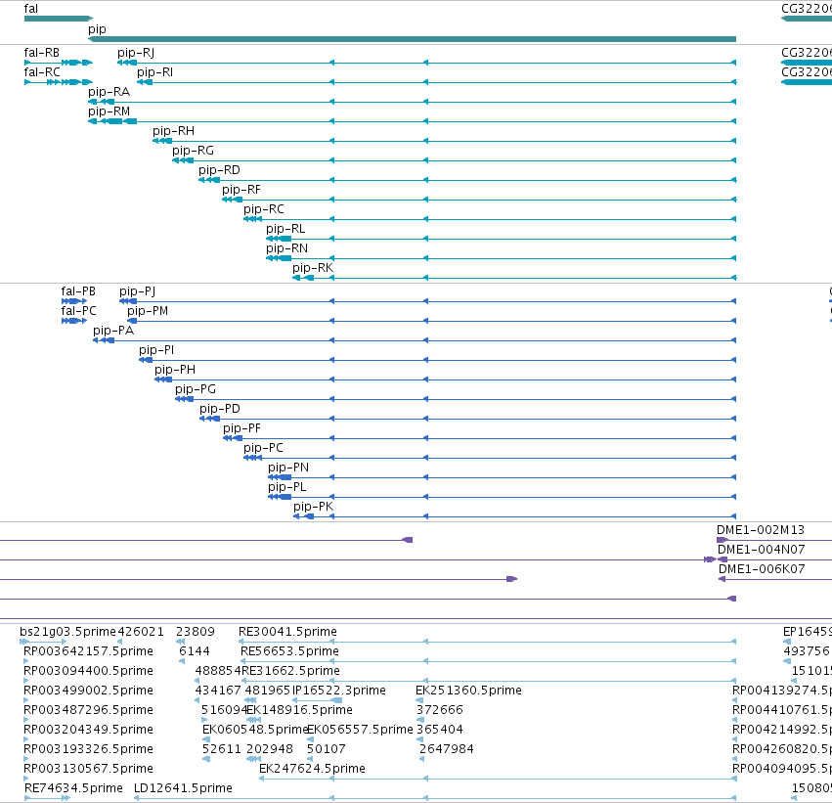Pick the pip-PF protein label
Image resolution: width=832 pixels, height=803 pixels.
point(241,428)
